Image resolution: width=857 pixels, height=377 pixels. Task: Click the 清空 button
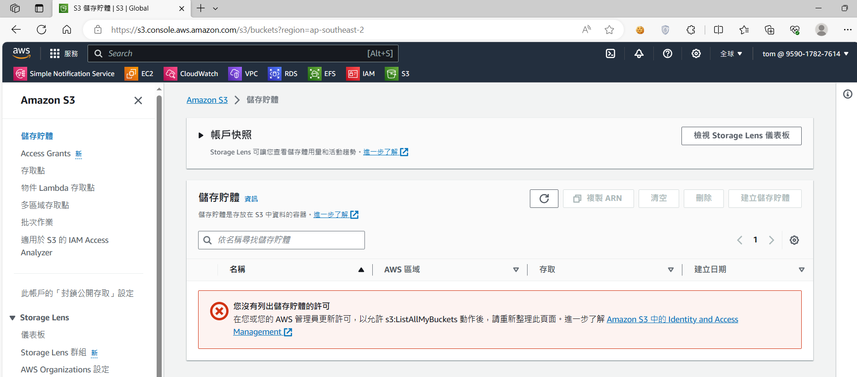point(658,199)
